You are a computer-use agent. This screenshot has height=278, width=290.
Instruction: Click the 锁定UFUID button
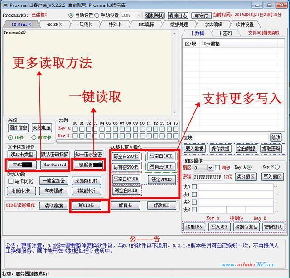click(x=162, y=179)
